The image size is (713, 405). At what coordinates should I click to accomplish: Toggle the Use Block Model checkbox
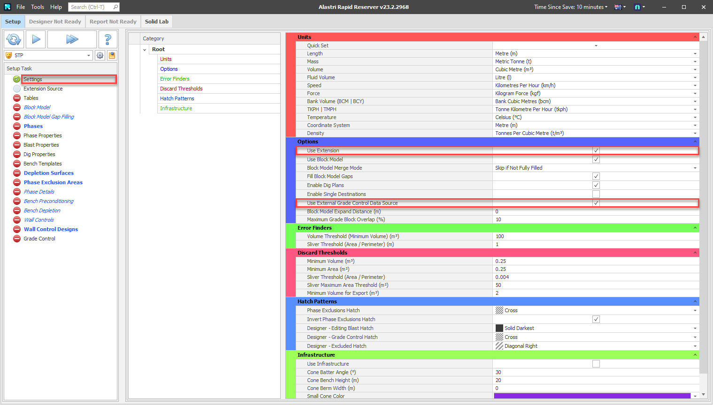coord(596,159)
